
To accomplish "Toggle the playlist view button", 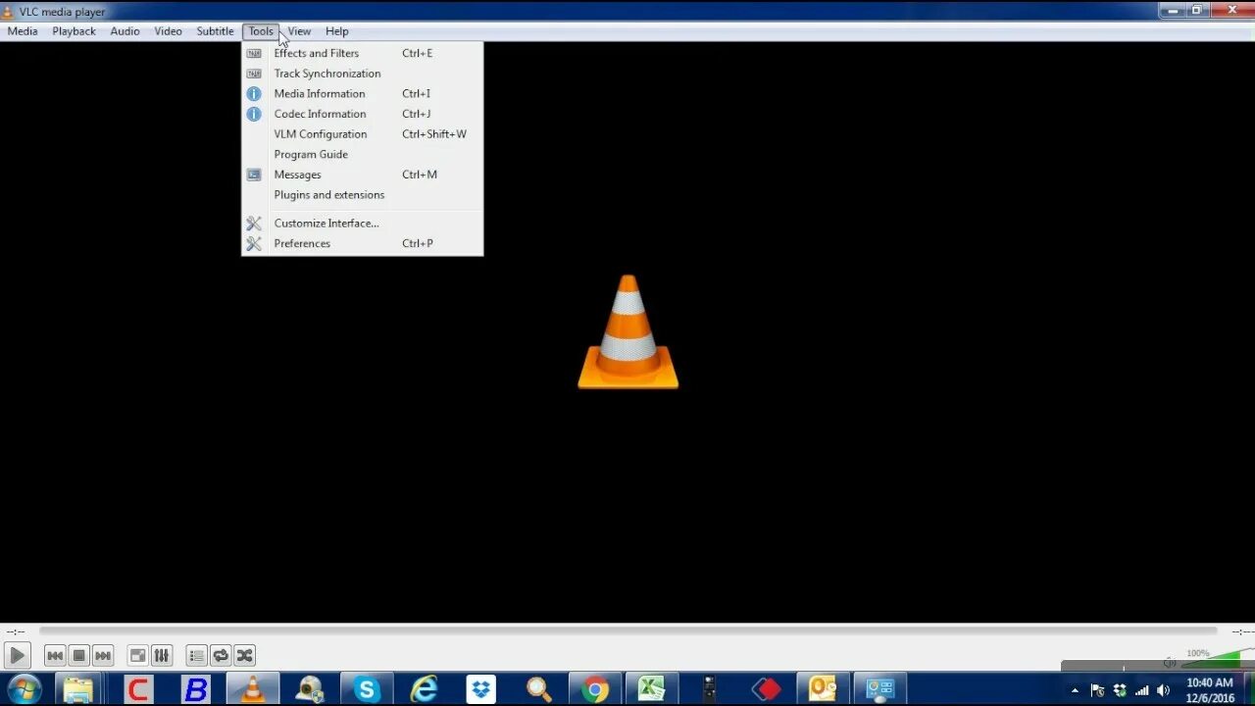I will point(197,656).
